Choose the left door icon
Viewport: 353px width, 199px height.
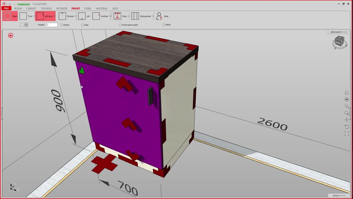[x=40, y=16]
